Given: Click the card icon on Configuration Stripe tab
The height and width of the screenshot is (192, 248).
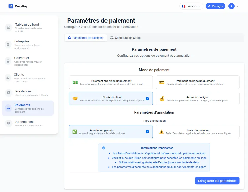Looking at the screenshot, I should pyautogui.click(x=112, y=38).
